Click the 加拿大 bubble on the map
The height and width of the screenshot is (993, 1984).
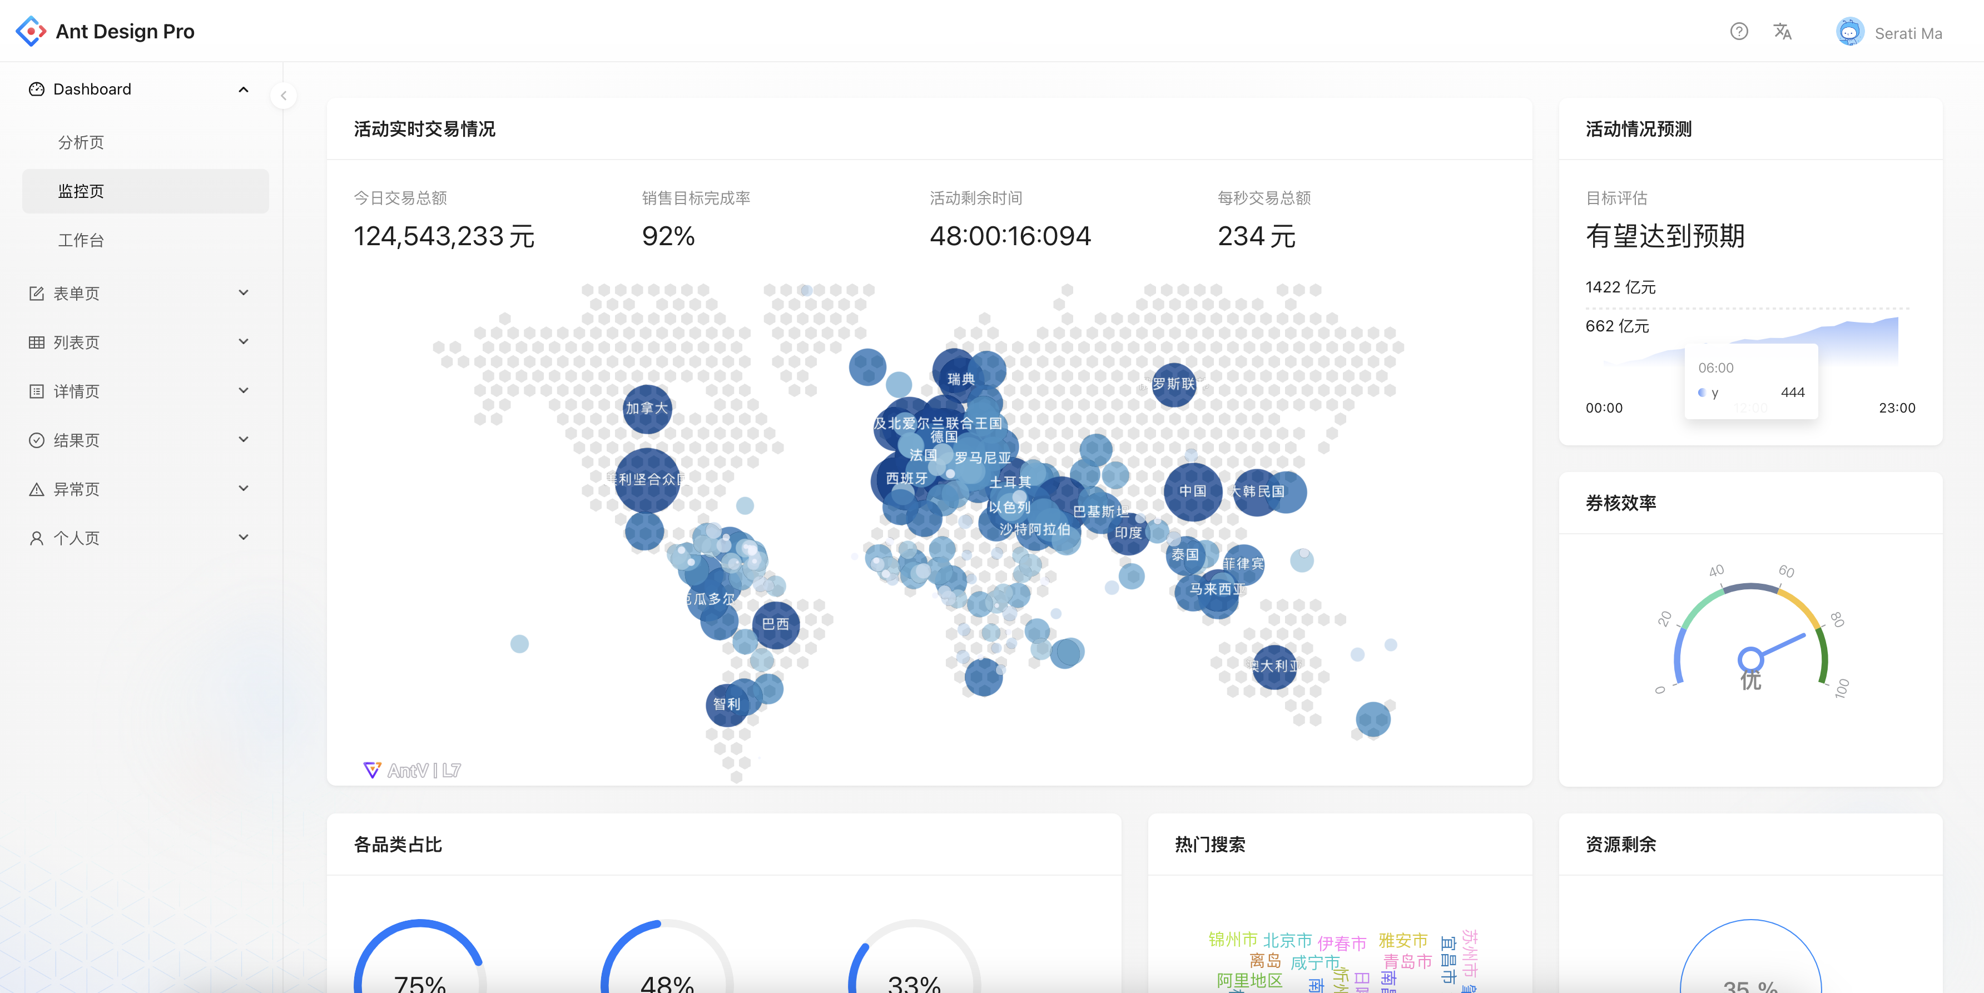coord(647,408)
